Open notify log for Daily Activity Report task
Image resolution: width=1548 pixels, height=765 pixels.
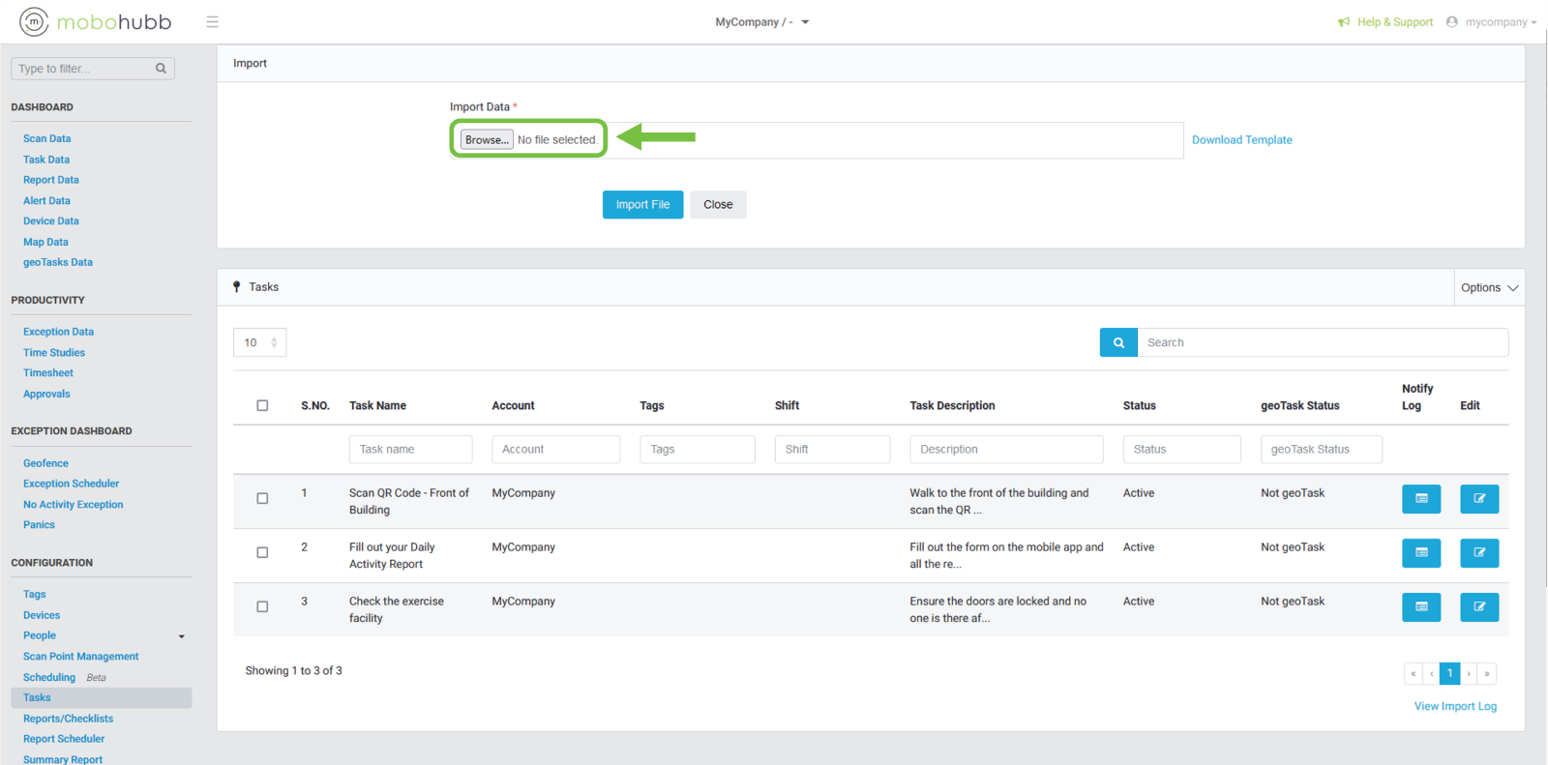tap(1420, 553)
